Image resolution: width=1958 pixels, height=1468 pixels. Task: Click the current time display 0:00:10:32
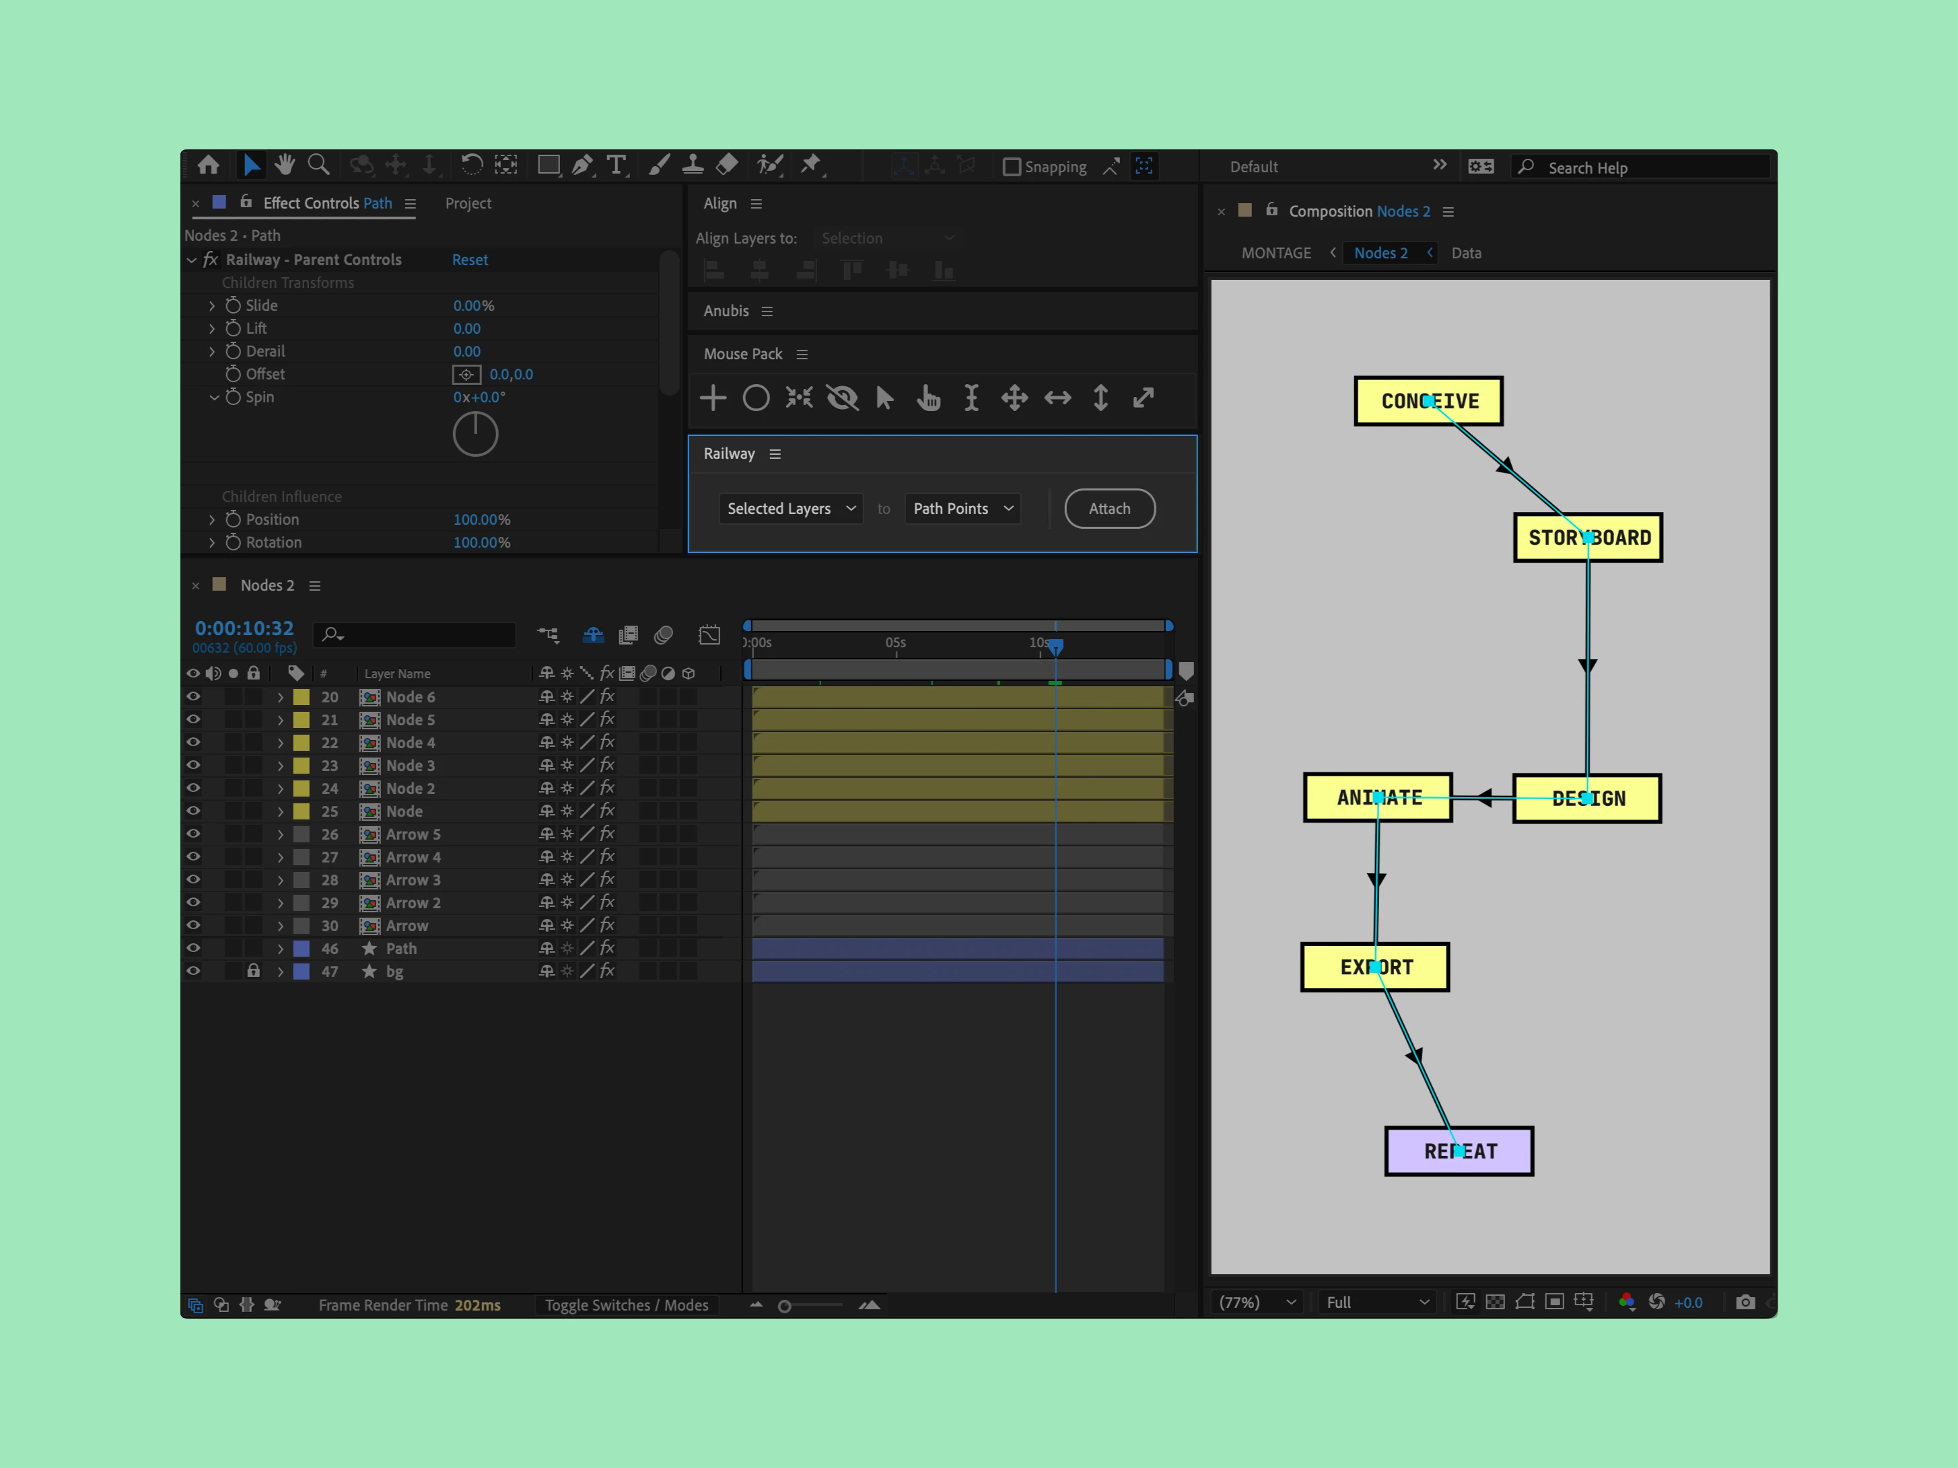244,628
